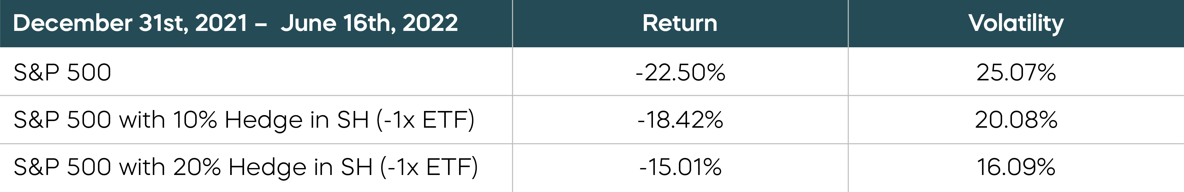Screen dimensions: 1184x192
Task: Click the 10% Hedge in SH row label
Action: pos(244,120)
